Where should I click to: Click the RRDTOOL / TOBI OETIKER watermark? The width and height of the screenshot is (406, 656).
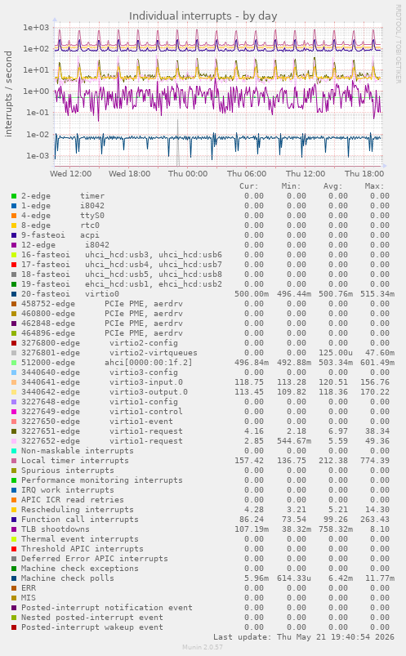click(x=398, y=44)
